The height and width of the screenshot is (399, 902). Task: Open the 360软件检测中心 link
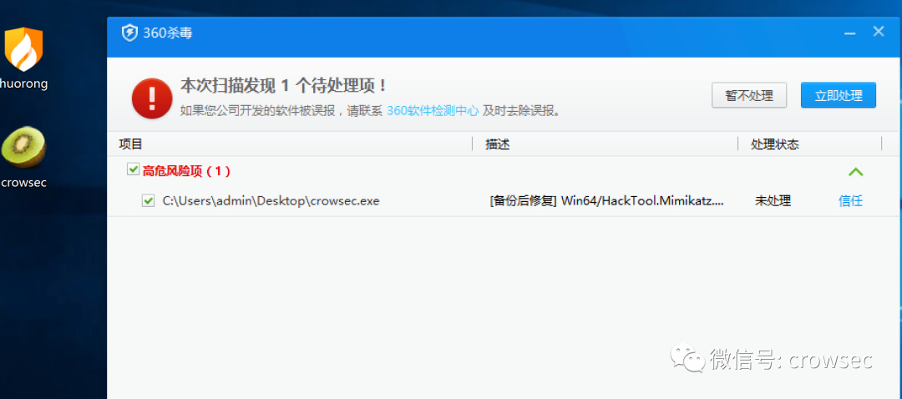pos(433,111)
